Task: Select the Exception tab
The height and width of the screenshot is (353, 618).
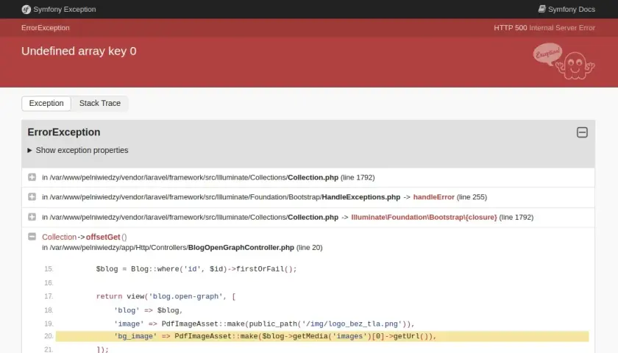Action: point(46,103)
